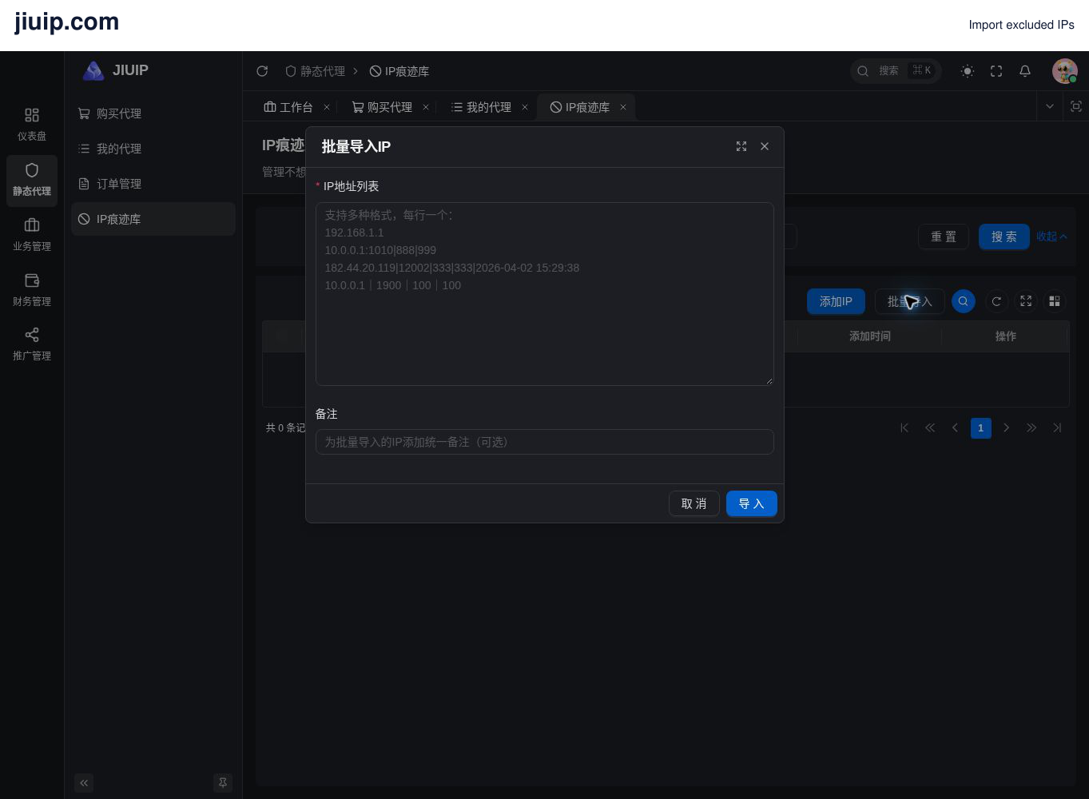
Task: Open 仪表盘 in the left rail
Action: (x=32, y=125)
